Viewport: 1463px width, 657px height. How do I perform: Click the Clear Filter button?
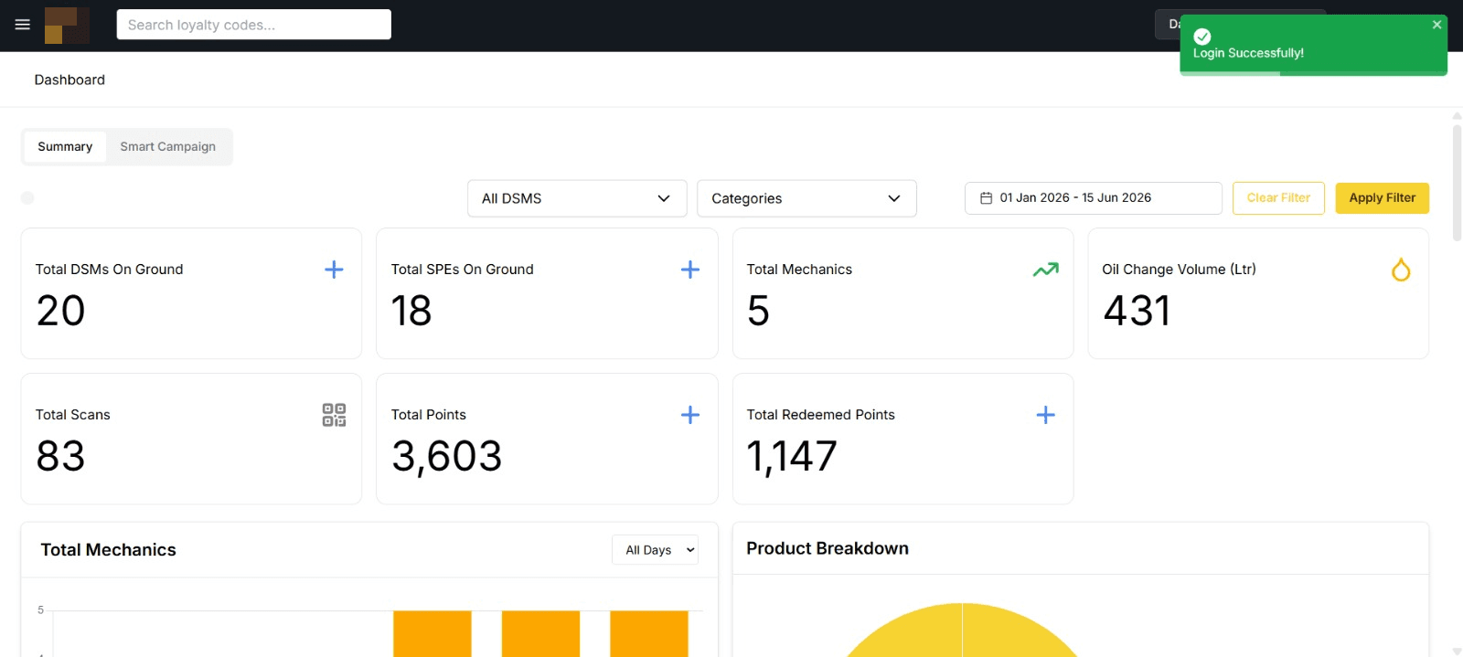pyautogui.click(x=1278, y=198)
